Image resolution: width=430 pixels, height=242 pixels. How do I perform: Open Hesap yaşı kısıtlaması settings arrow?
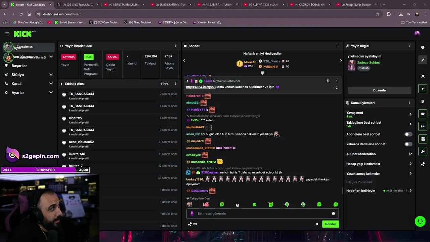coord(410,164)
